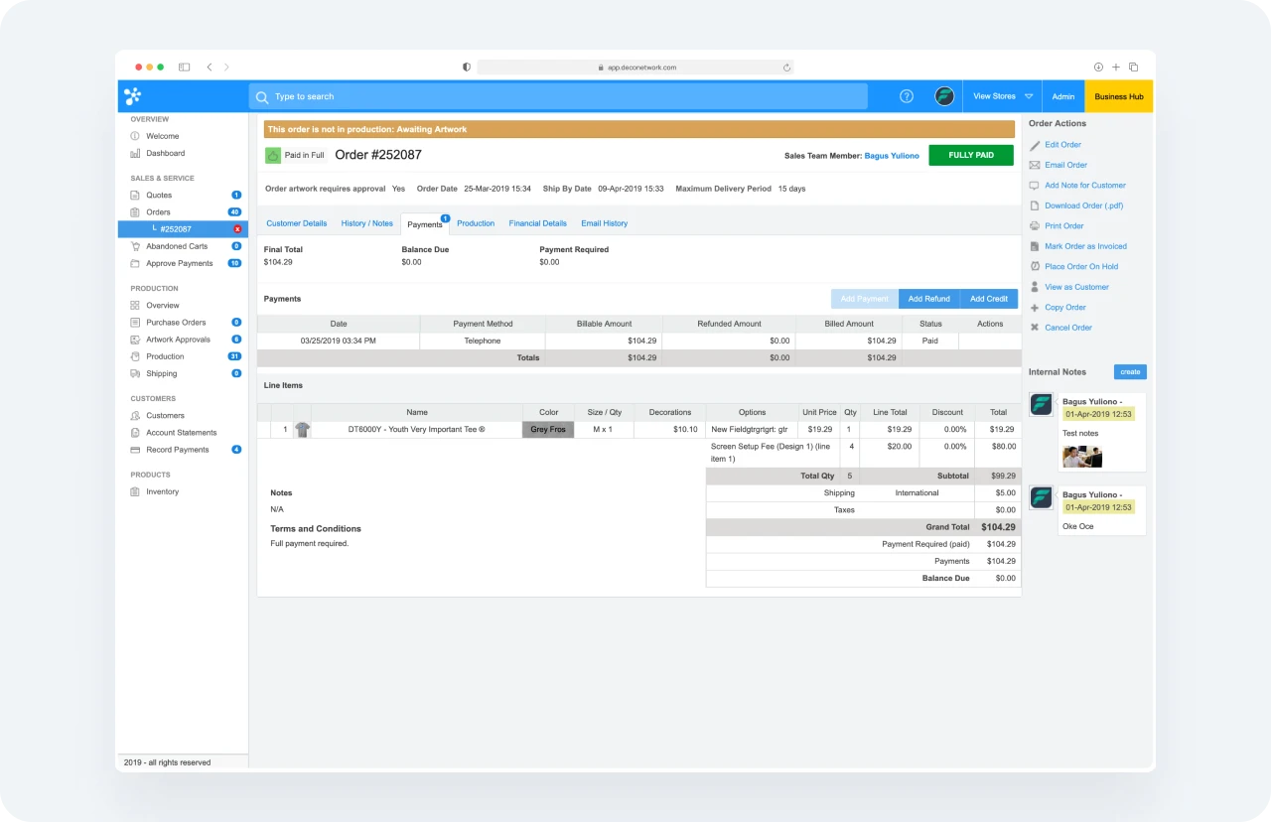The height and width of the screenshot is (822, 1271).
Task: Click 'Paid' status cell in payments table
Action: [x=930, y=341]
